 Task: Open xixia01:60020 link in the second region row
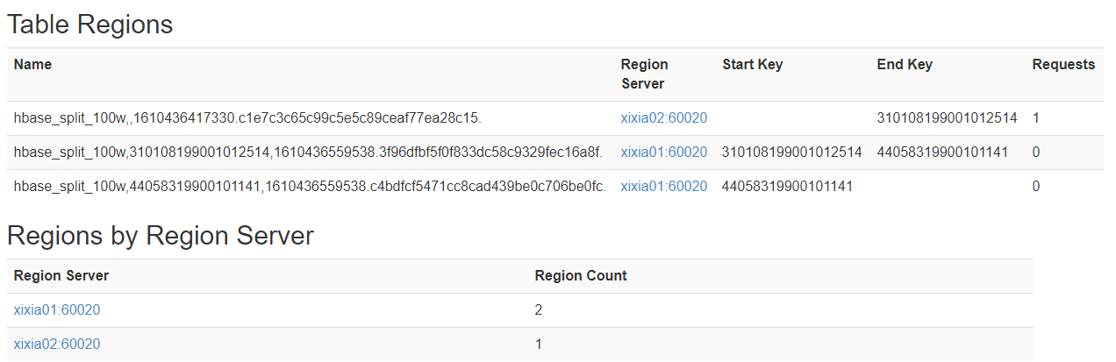[663, 152]
